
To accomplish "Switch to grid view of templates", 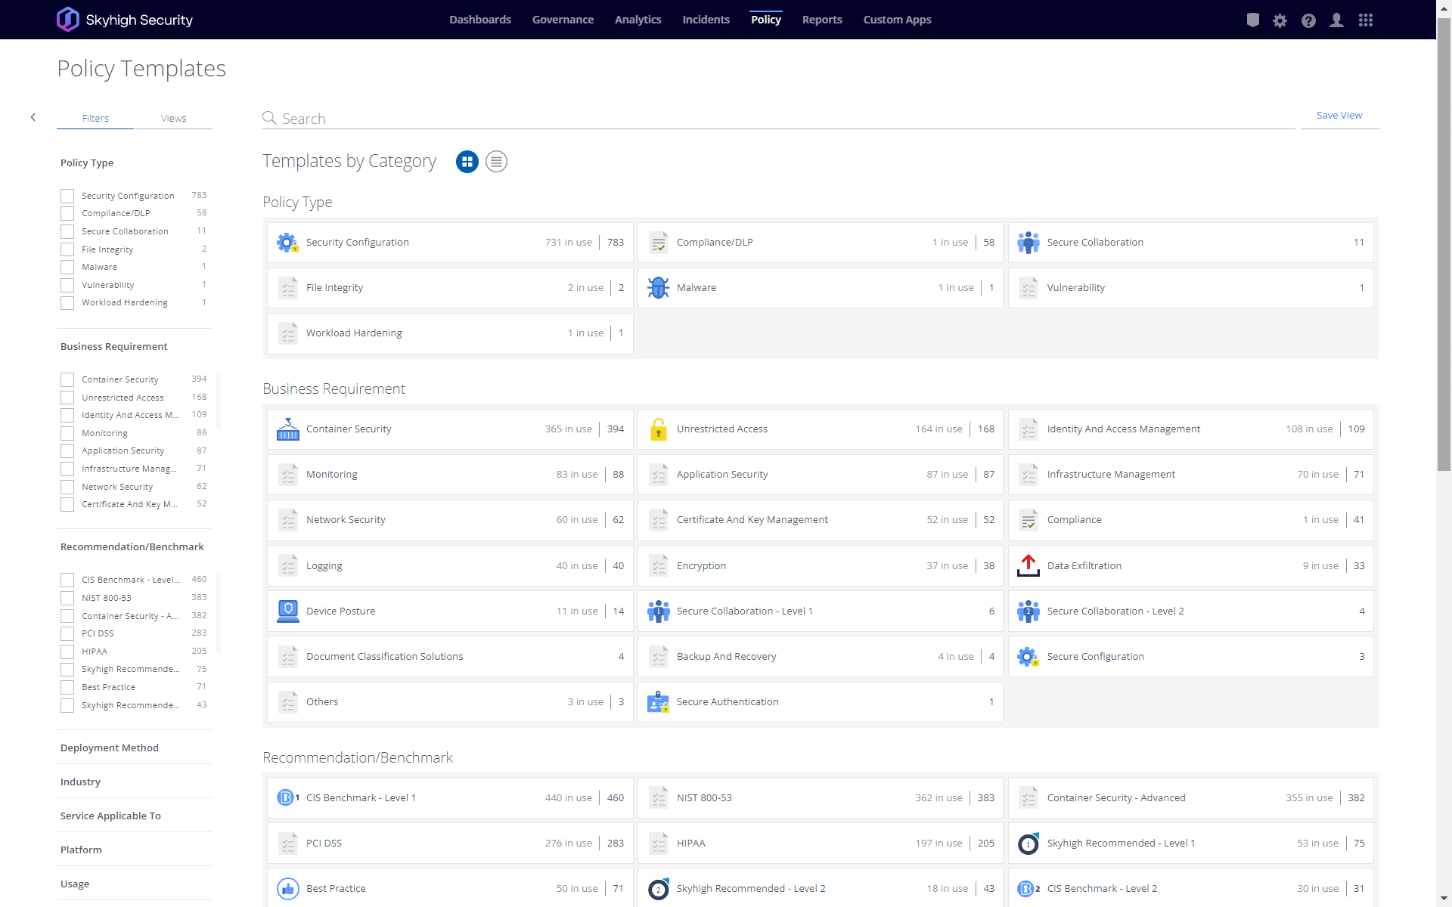I will coord(467,162).
